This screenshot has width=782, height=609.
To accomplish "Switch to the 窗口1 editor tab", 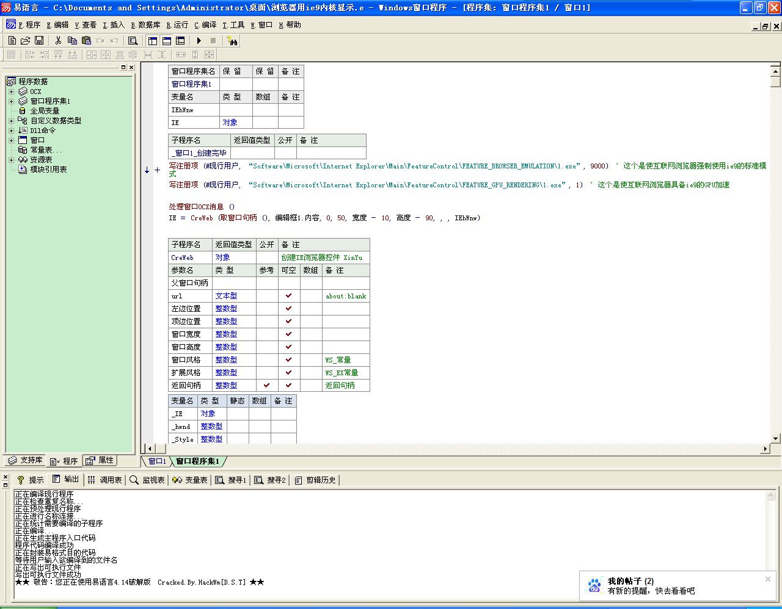I will point(156,461).
